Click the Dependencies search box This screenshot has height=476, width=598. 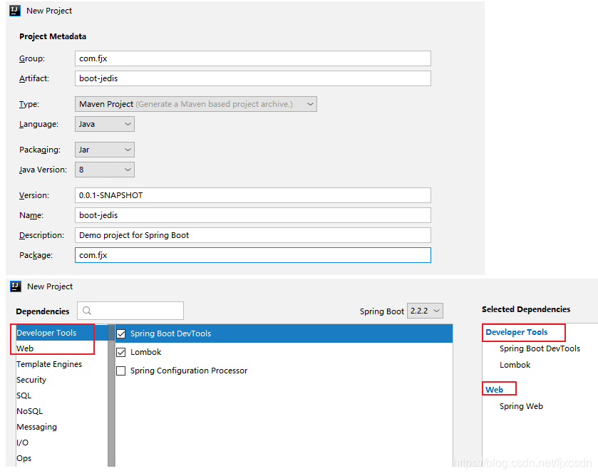[130, 311]
